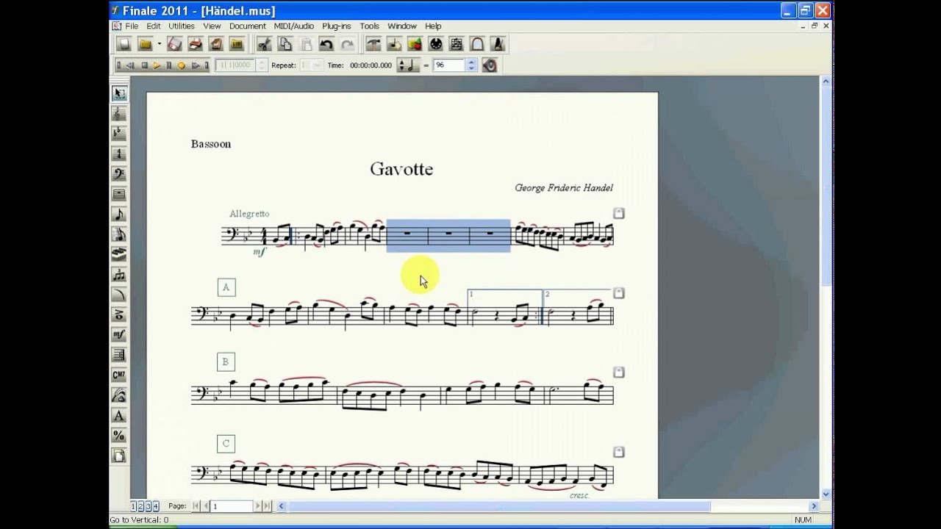Select the Selection tool arrow
The image size is (941, 529).
[119, 93]
